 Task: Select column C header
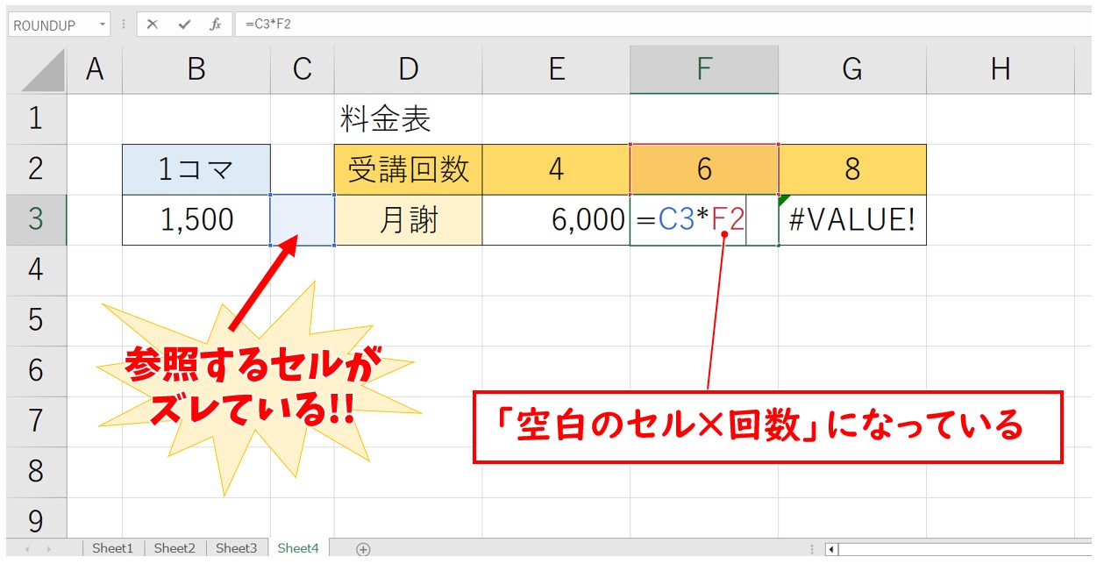[x=303, y=70]
